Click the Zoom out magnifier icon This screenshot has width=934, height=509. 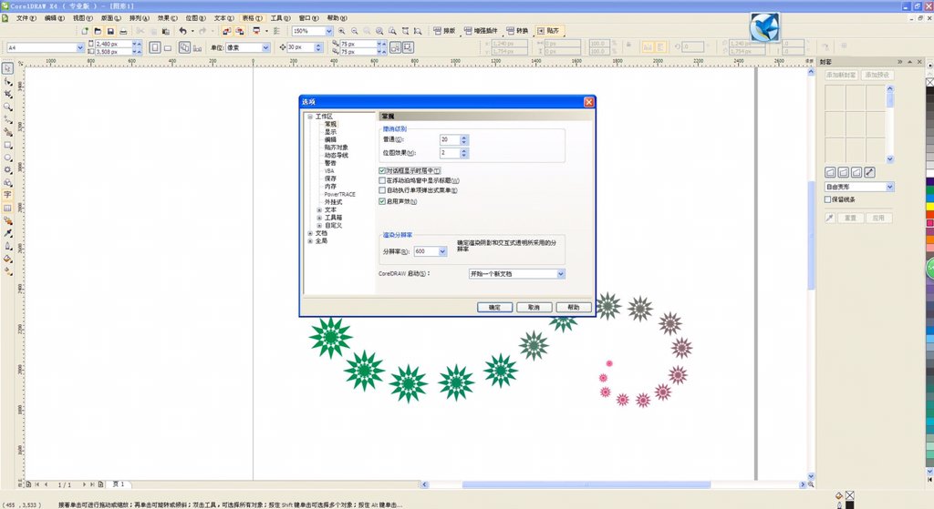coord(355,31)
